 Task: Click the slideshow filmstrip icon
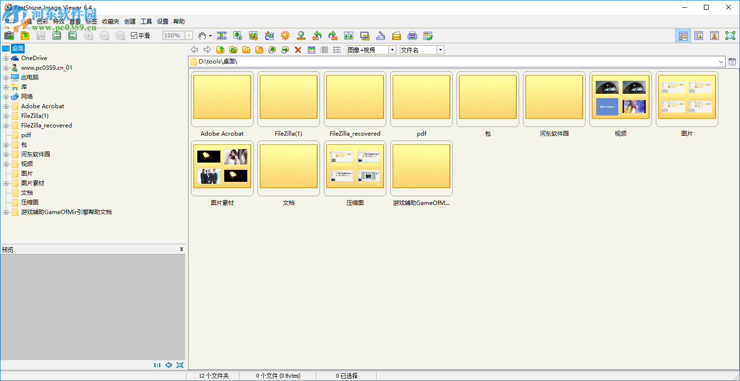pyautogui.click(x=222, y=36)
